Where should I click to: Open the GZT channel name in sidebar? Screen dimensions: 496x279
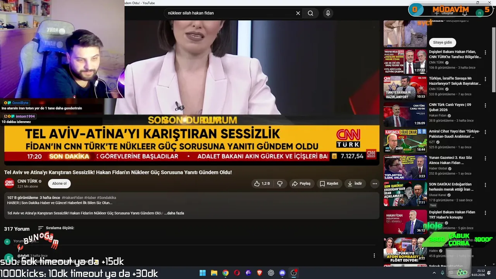point(432,142)
